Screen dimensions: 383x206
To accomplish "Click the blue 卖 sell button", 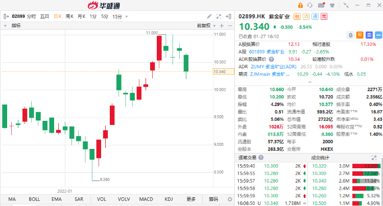I will pyautogui.click(x=369, y=35).
